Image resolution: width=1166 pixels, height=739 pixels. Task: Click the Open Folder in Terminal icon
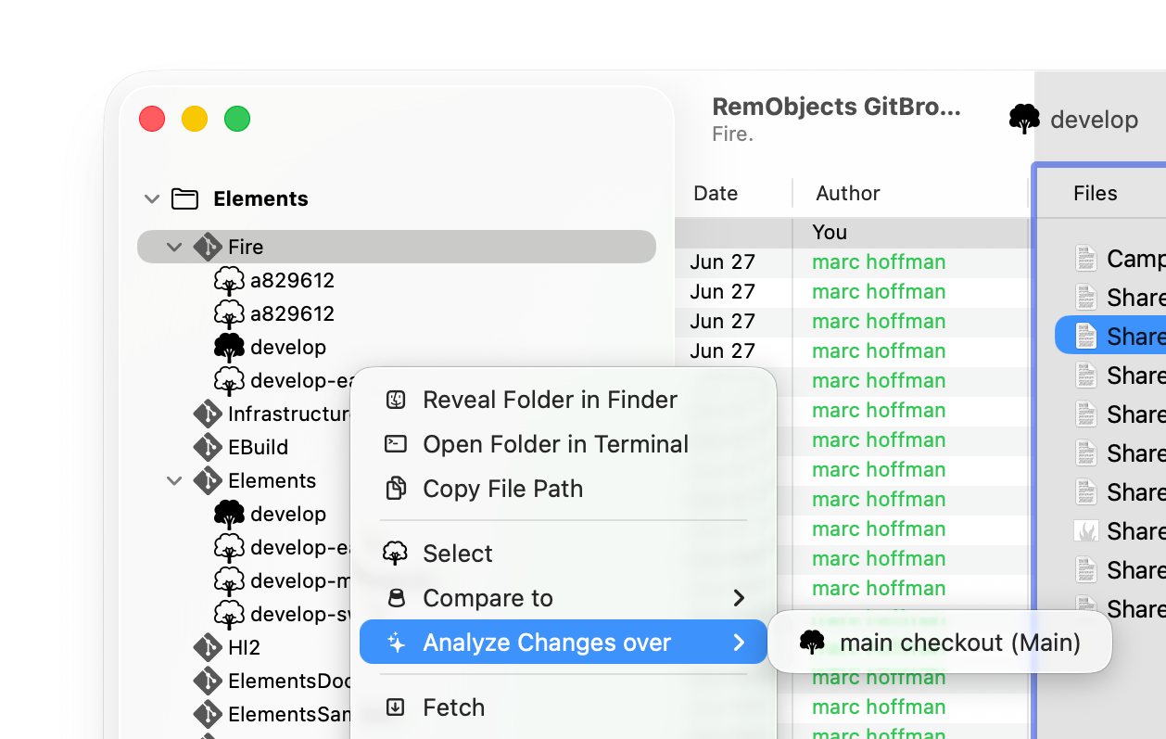coord(396,444)
